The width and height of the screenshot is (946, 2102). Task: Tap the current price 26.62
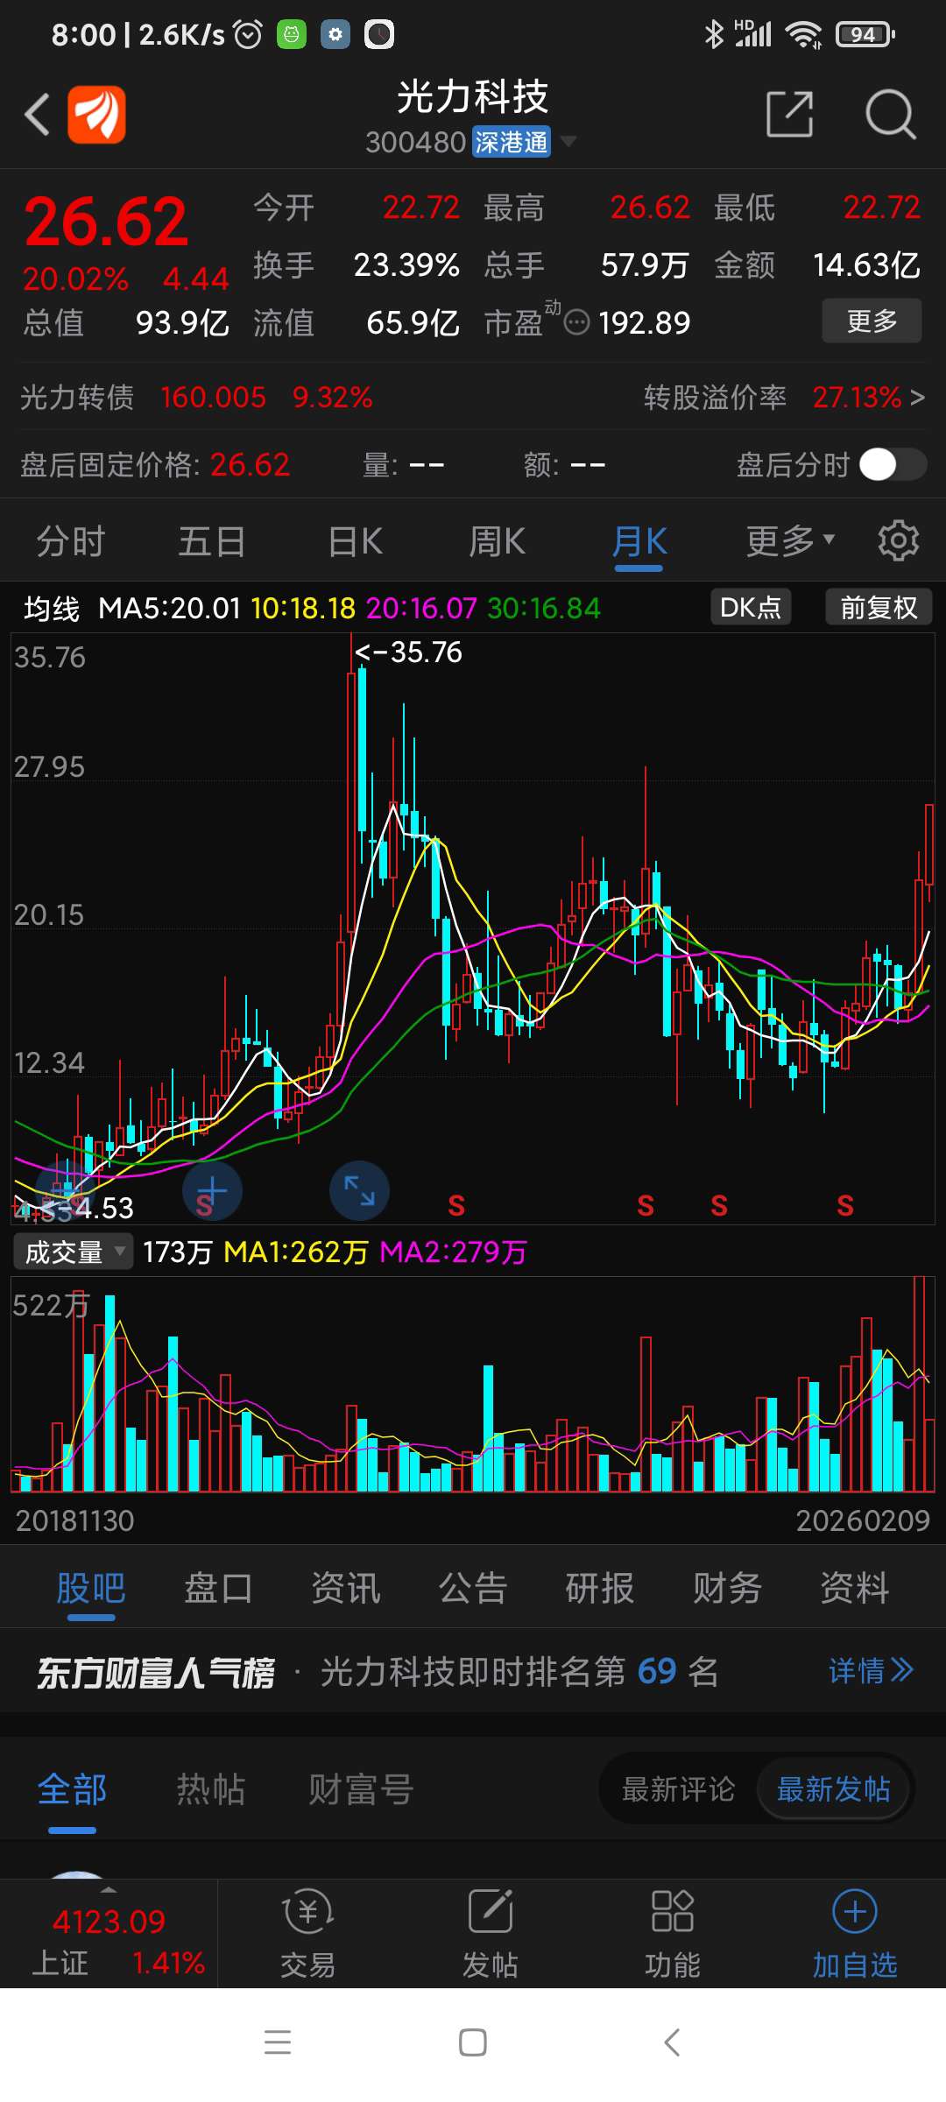(106, 222)
